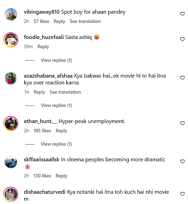Image resolution: width=188 pixels, height=204 pixels.
Task: Show replies to Hyper-peak unemployment comment
Action: point(56,144)
